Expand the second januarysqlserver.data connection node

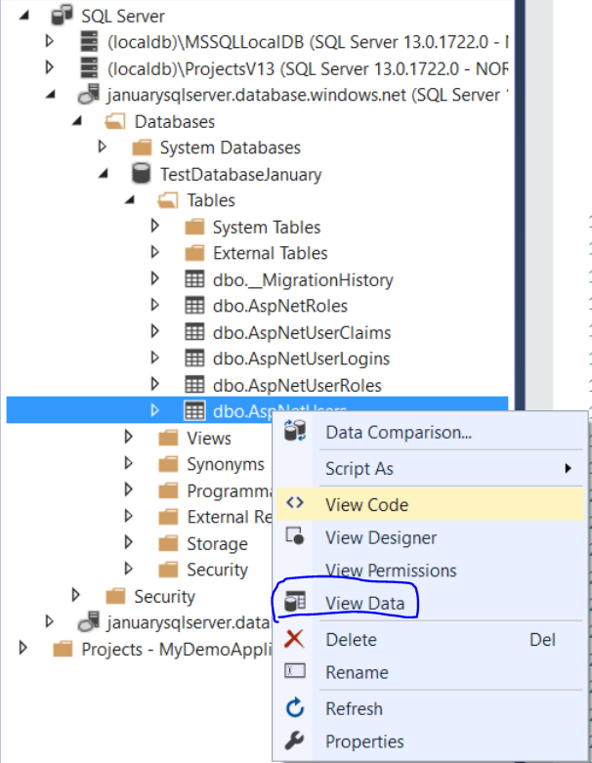pos(50,621)
